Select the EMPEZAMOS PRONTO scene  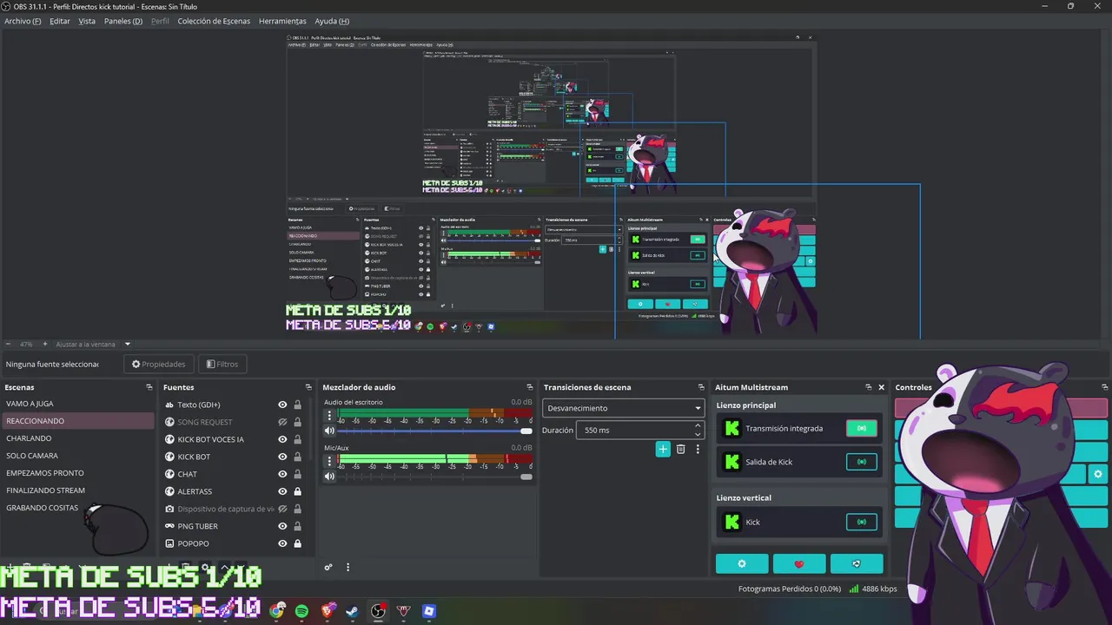77,473
